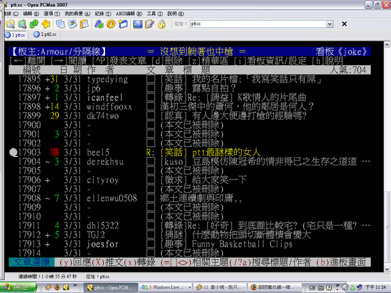Click the help question mark tray icon

click(329, 288)
